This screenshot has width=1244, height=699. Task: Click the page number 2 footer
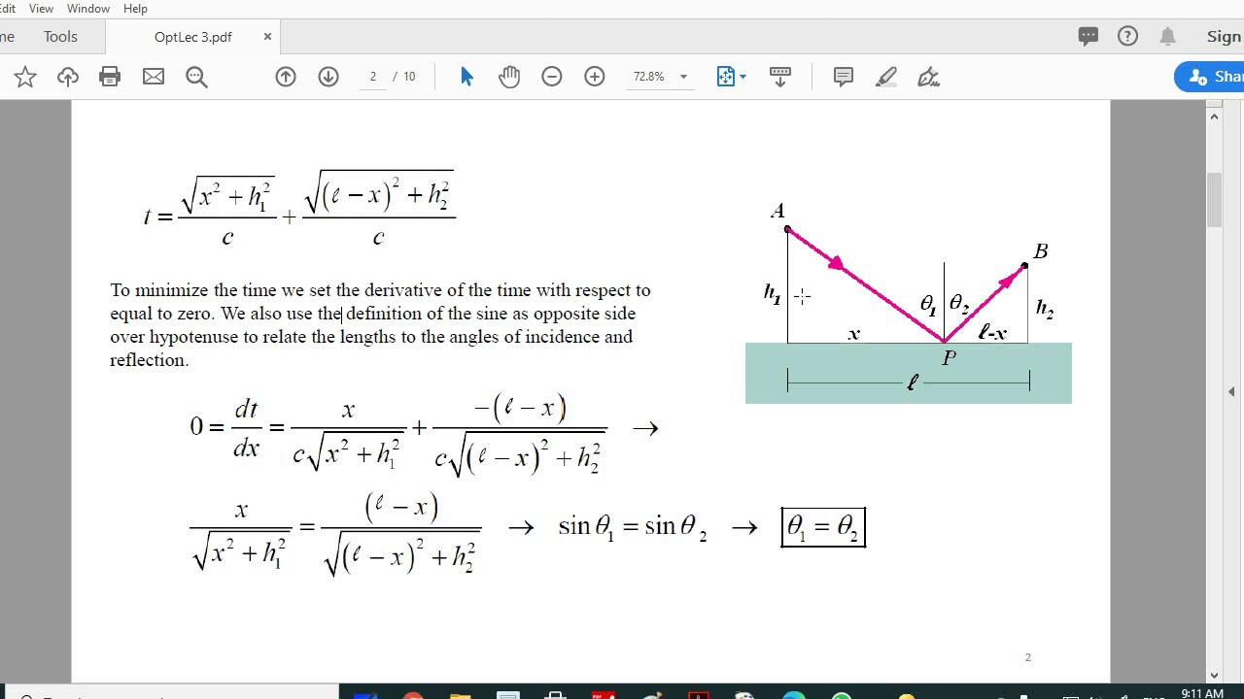point(1027,657)
